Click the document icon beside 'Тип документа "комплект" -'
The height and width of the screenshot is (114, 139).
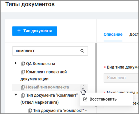point(30,111)
